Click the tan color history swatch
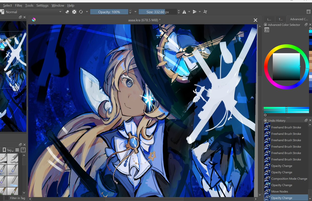 coord(310,53)
